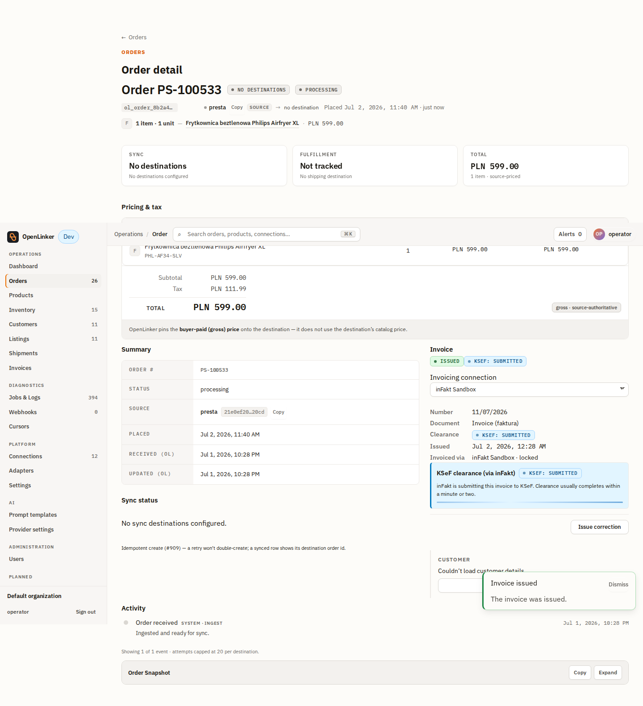
Task: Open the Alerts 0 button
Action: tap(570, 234)
